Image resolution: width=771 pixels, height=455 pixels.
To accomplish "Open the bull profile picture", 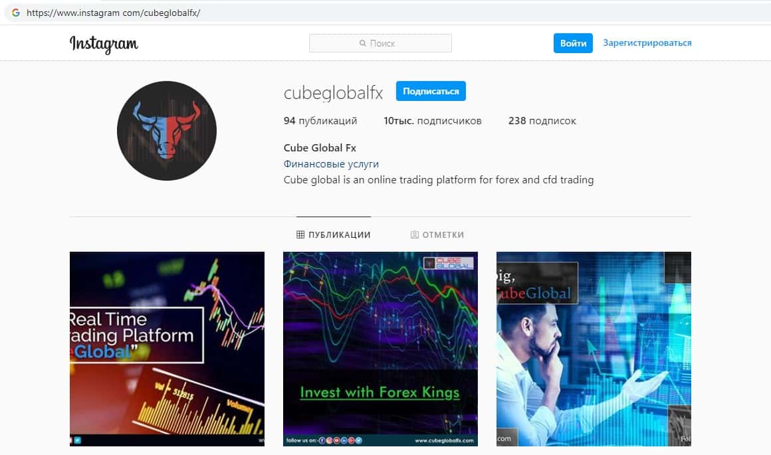I will 167,131.
